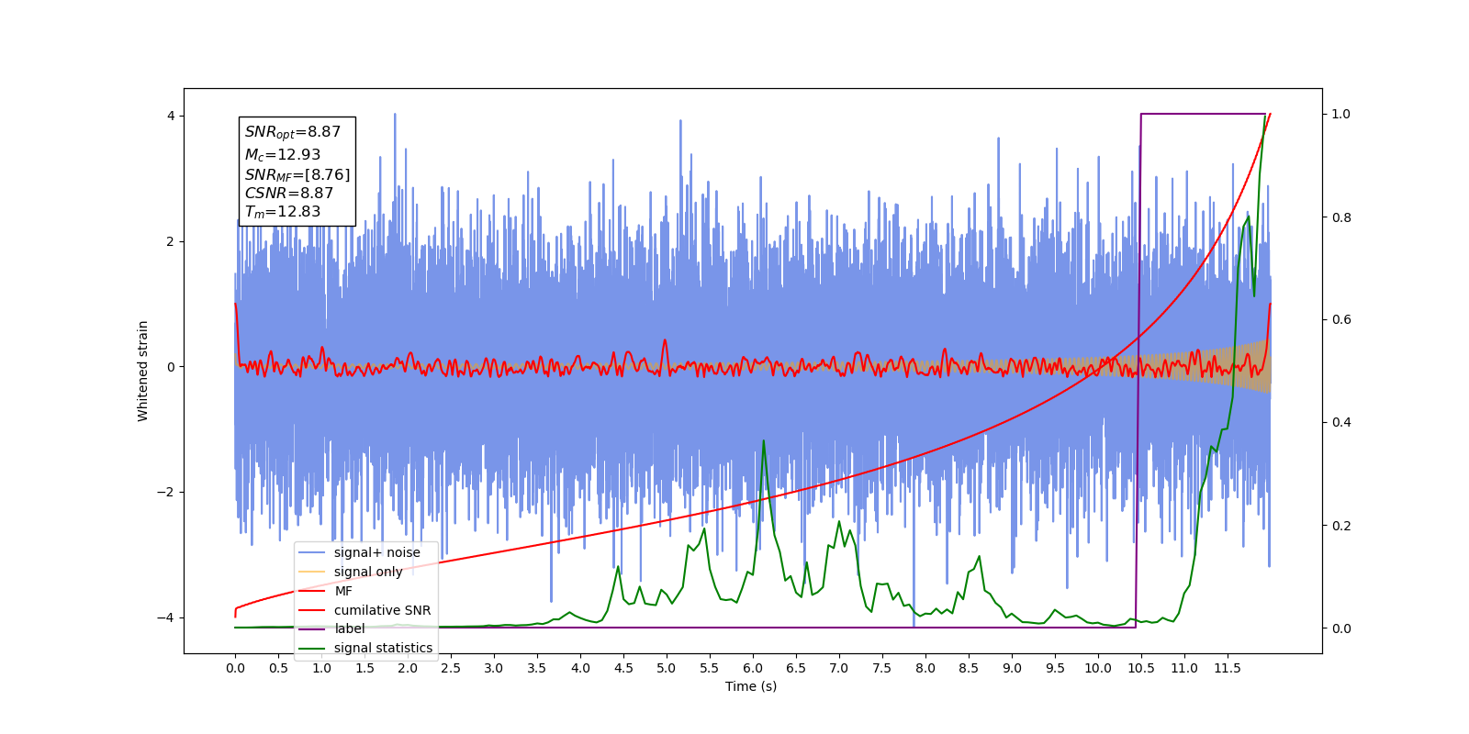The height and width of the screenshot is (734, 1469).
Task: Click the 2.5 tick on time axis
Action: 451,668
